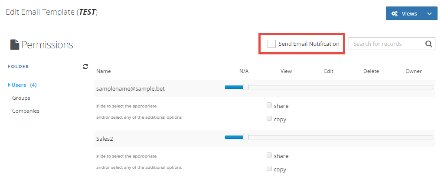Check copy for samplename@sample.bet
The height and width of the screenshot is (177, 441).
pyautogui.click(x=269, y=118)
